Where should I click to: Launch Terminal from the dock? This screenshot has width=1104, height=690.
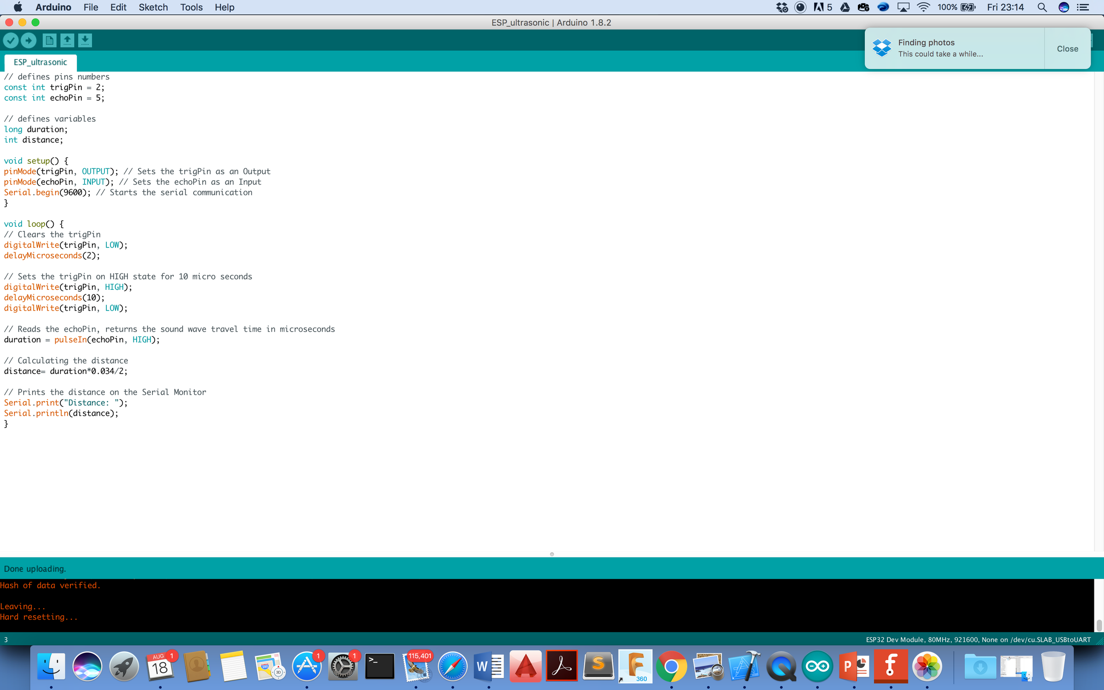(379, 666)
